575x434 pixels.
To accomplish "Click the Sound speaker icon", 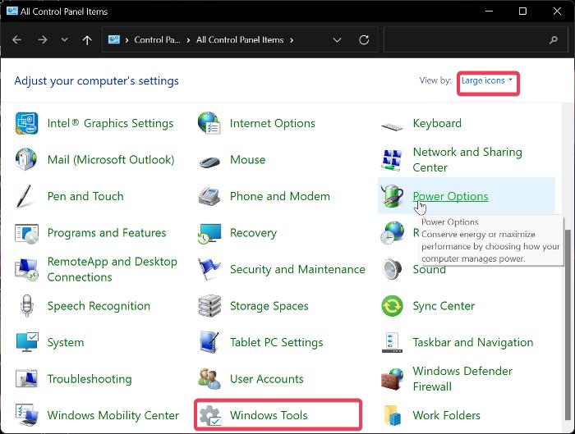I will [x=392, y=270].
